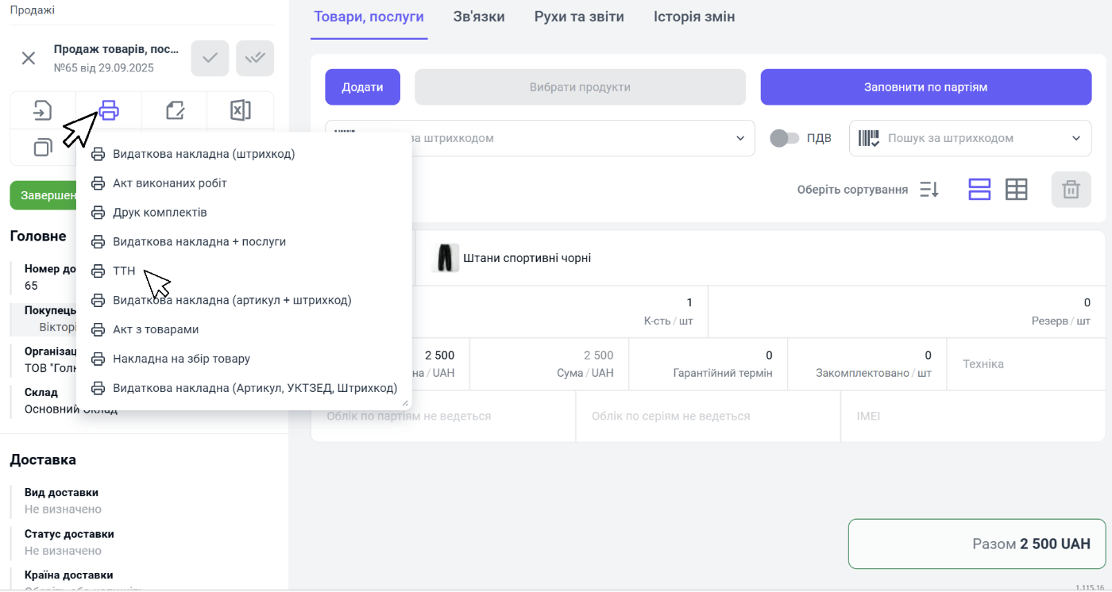
Task: Switch to list row view icon
Action: (x=979, y=190)
